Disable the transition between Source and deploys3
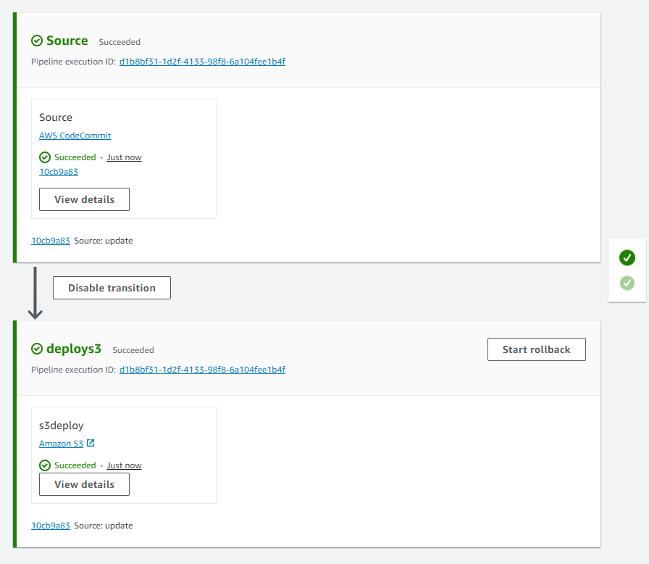The height and width of the screenshot is (564, 649). tap(111, 287)
